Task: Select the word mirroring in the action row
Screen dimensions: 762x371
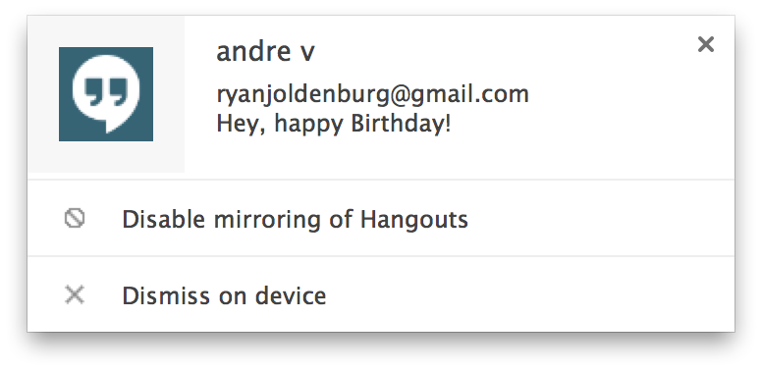Action: pyautogui.click(x=267, y=220)
